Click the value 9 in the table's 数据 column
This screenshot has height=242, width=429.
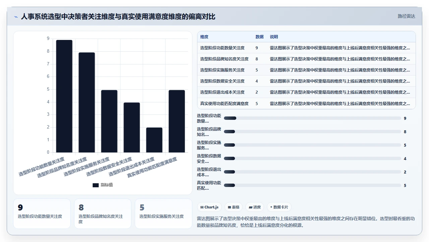257,48
